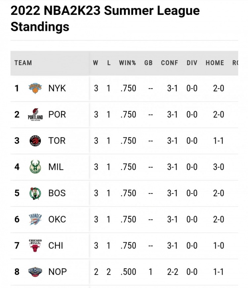The width and height of the screenshot is (248, 288).
Task: Open the OKC team link
Action: [x=57, y=219]
